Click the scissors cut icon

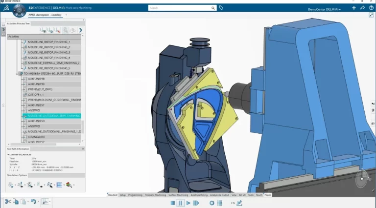coord(8,201)
